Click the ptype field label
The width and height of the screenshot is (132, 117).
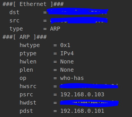28,54
